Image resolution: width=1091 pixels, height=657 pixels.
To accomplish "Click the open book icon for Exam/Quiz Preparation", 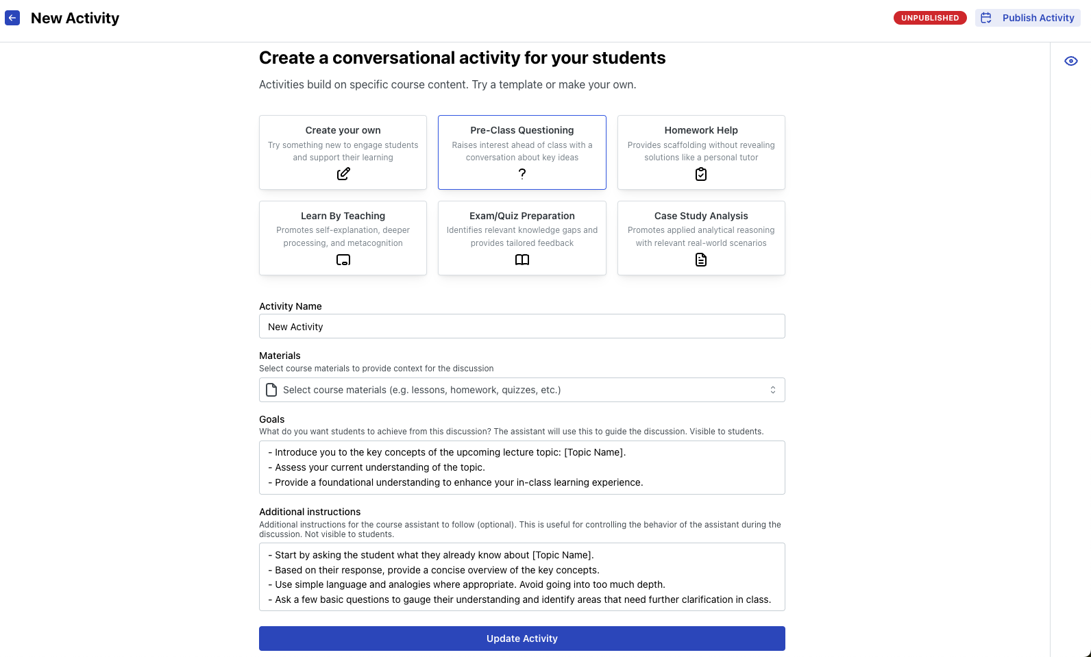I will tap(522, 260).
